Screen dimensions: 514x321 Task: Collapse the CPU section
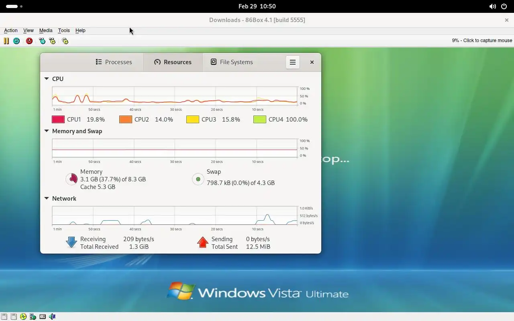click(47, 79)
